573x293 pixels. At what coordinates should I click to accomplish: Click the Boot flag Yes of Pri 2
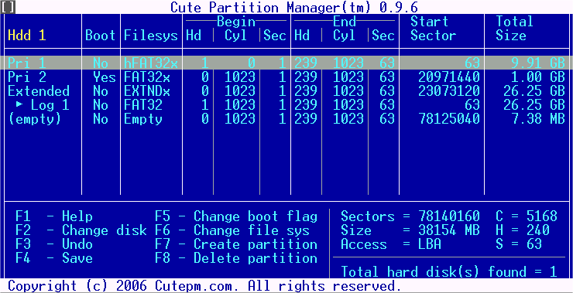point(105,77)
